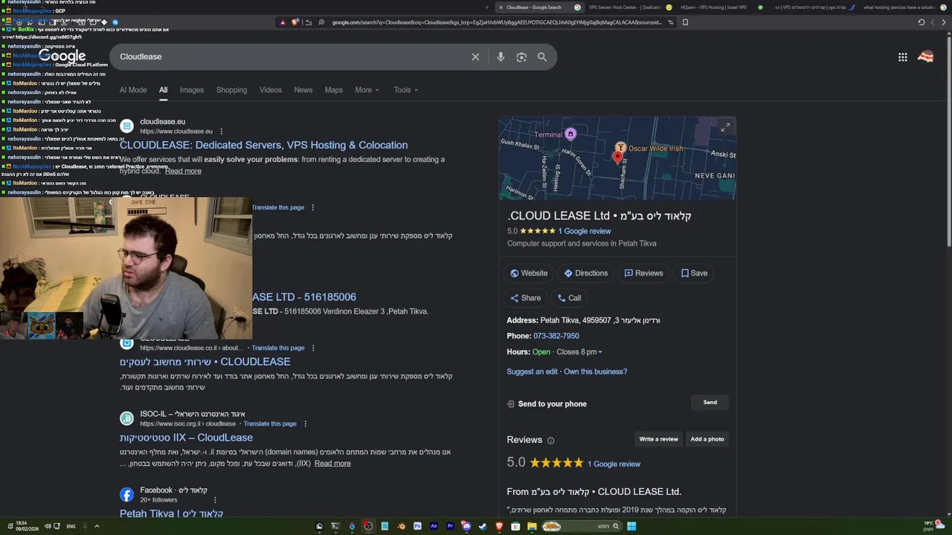Image resolution: width=952 pixels, height=535 pixels.
Task: Click Suggest an edit link
Action: [532, 372]
